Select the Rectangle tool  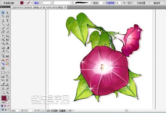7,24
